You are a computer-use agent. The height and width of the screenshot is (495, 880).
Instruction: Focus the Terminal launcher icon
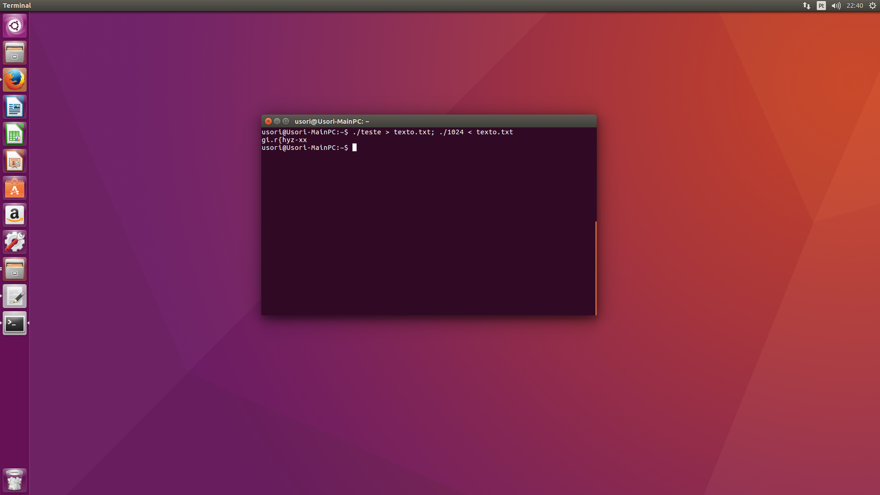tap(15, 323)
